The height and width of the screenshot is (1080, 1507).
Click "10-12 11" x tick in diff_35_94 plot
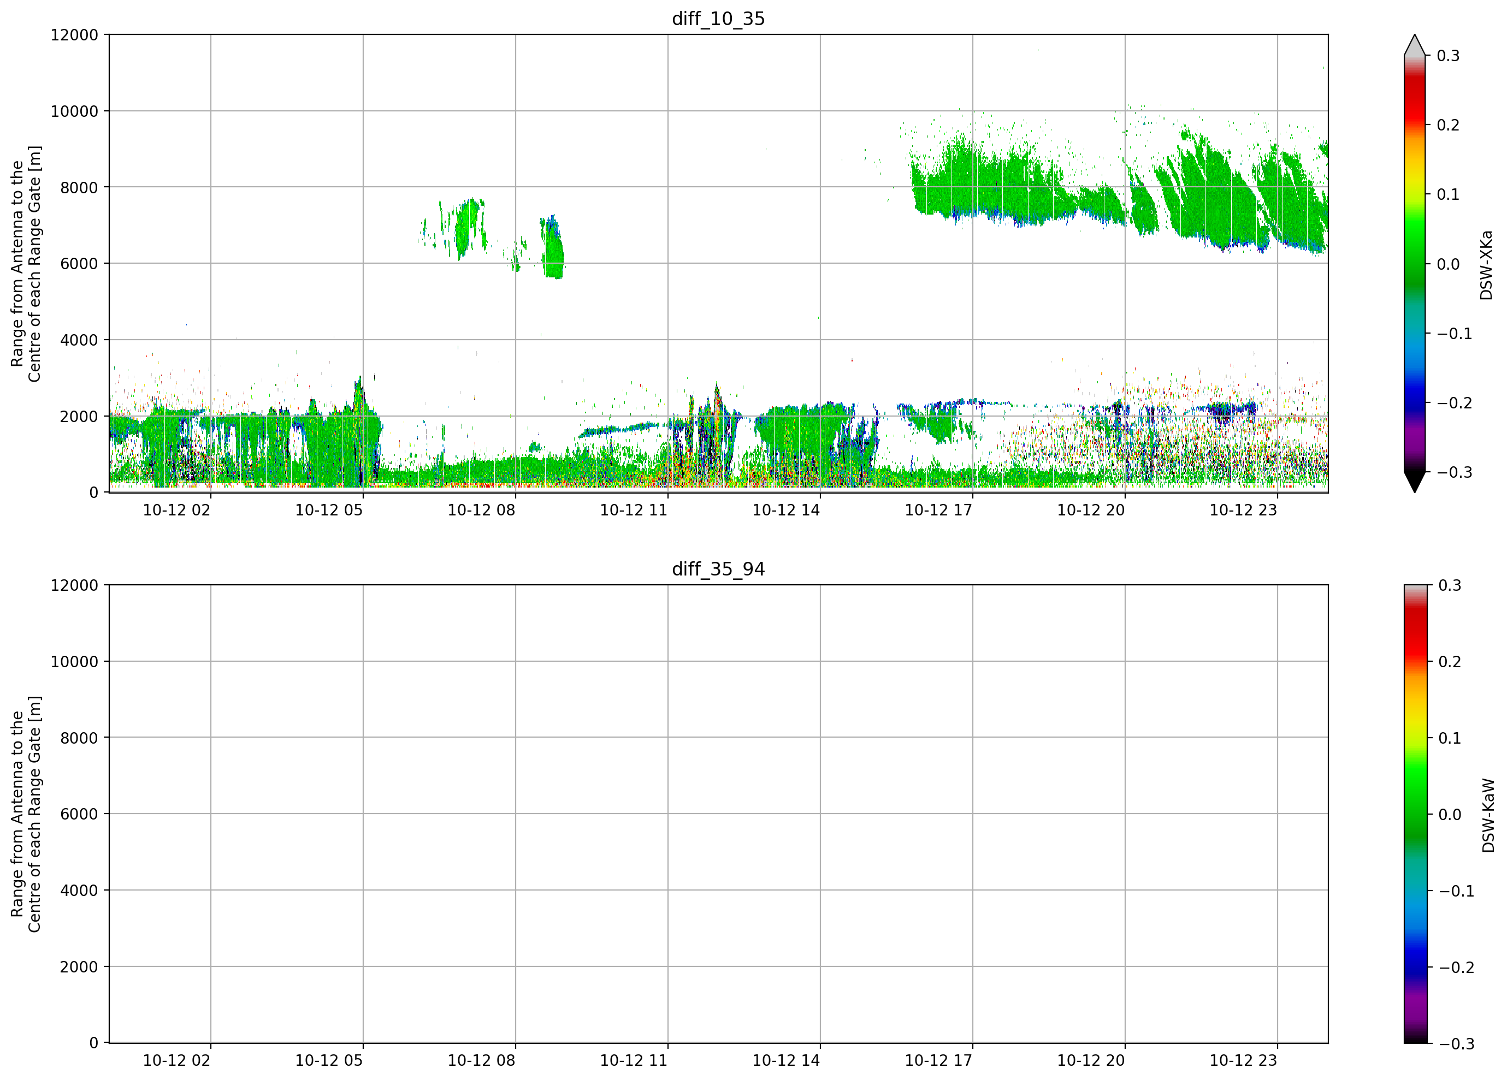634,1061
